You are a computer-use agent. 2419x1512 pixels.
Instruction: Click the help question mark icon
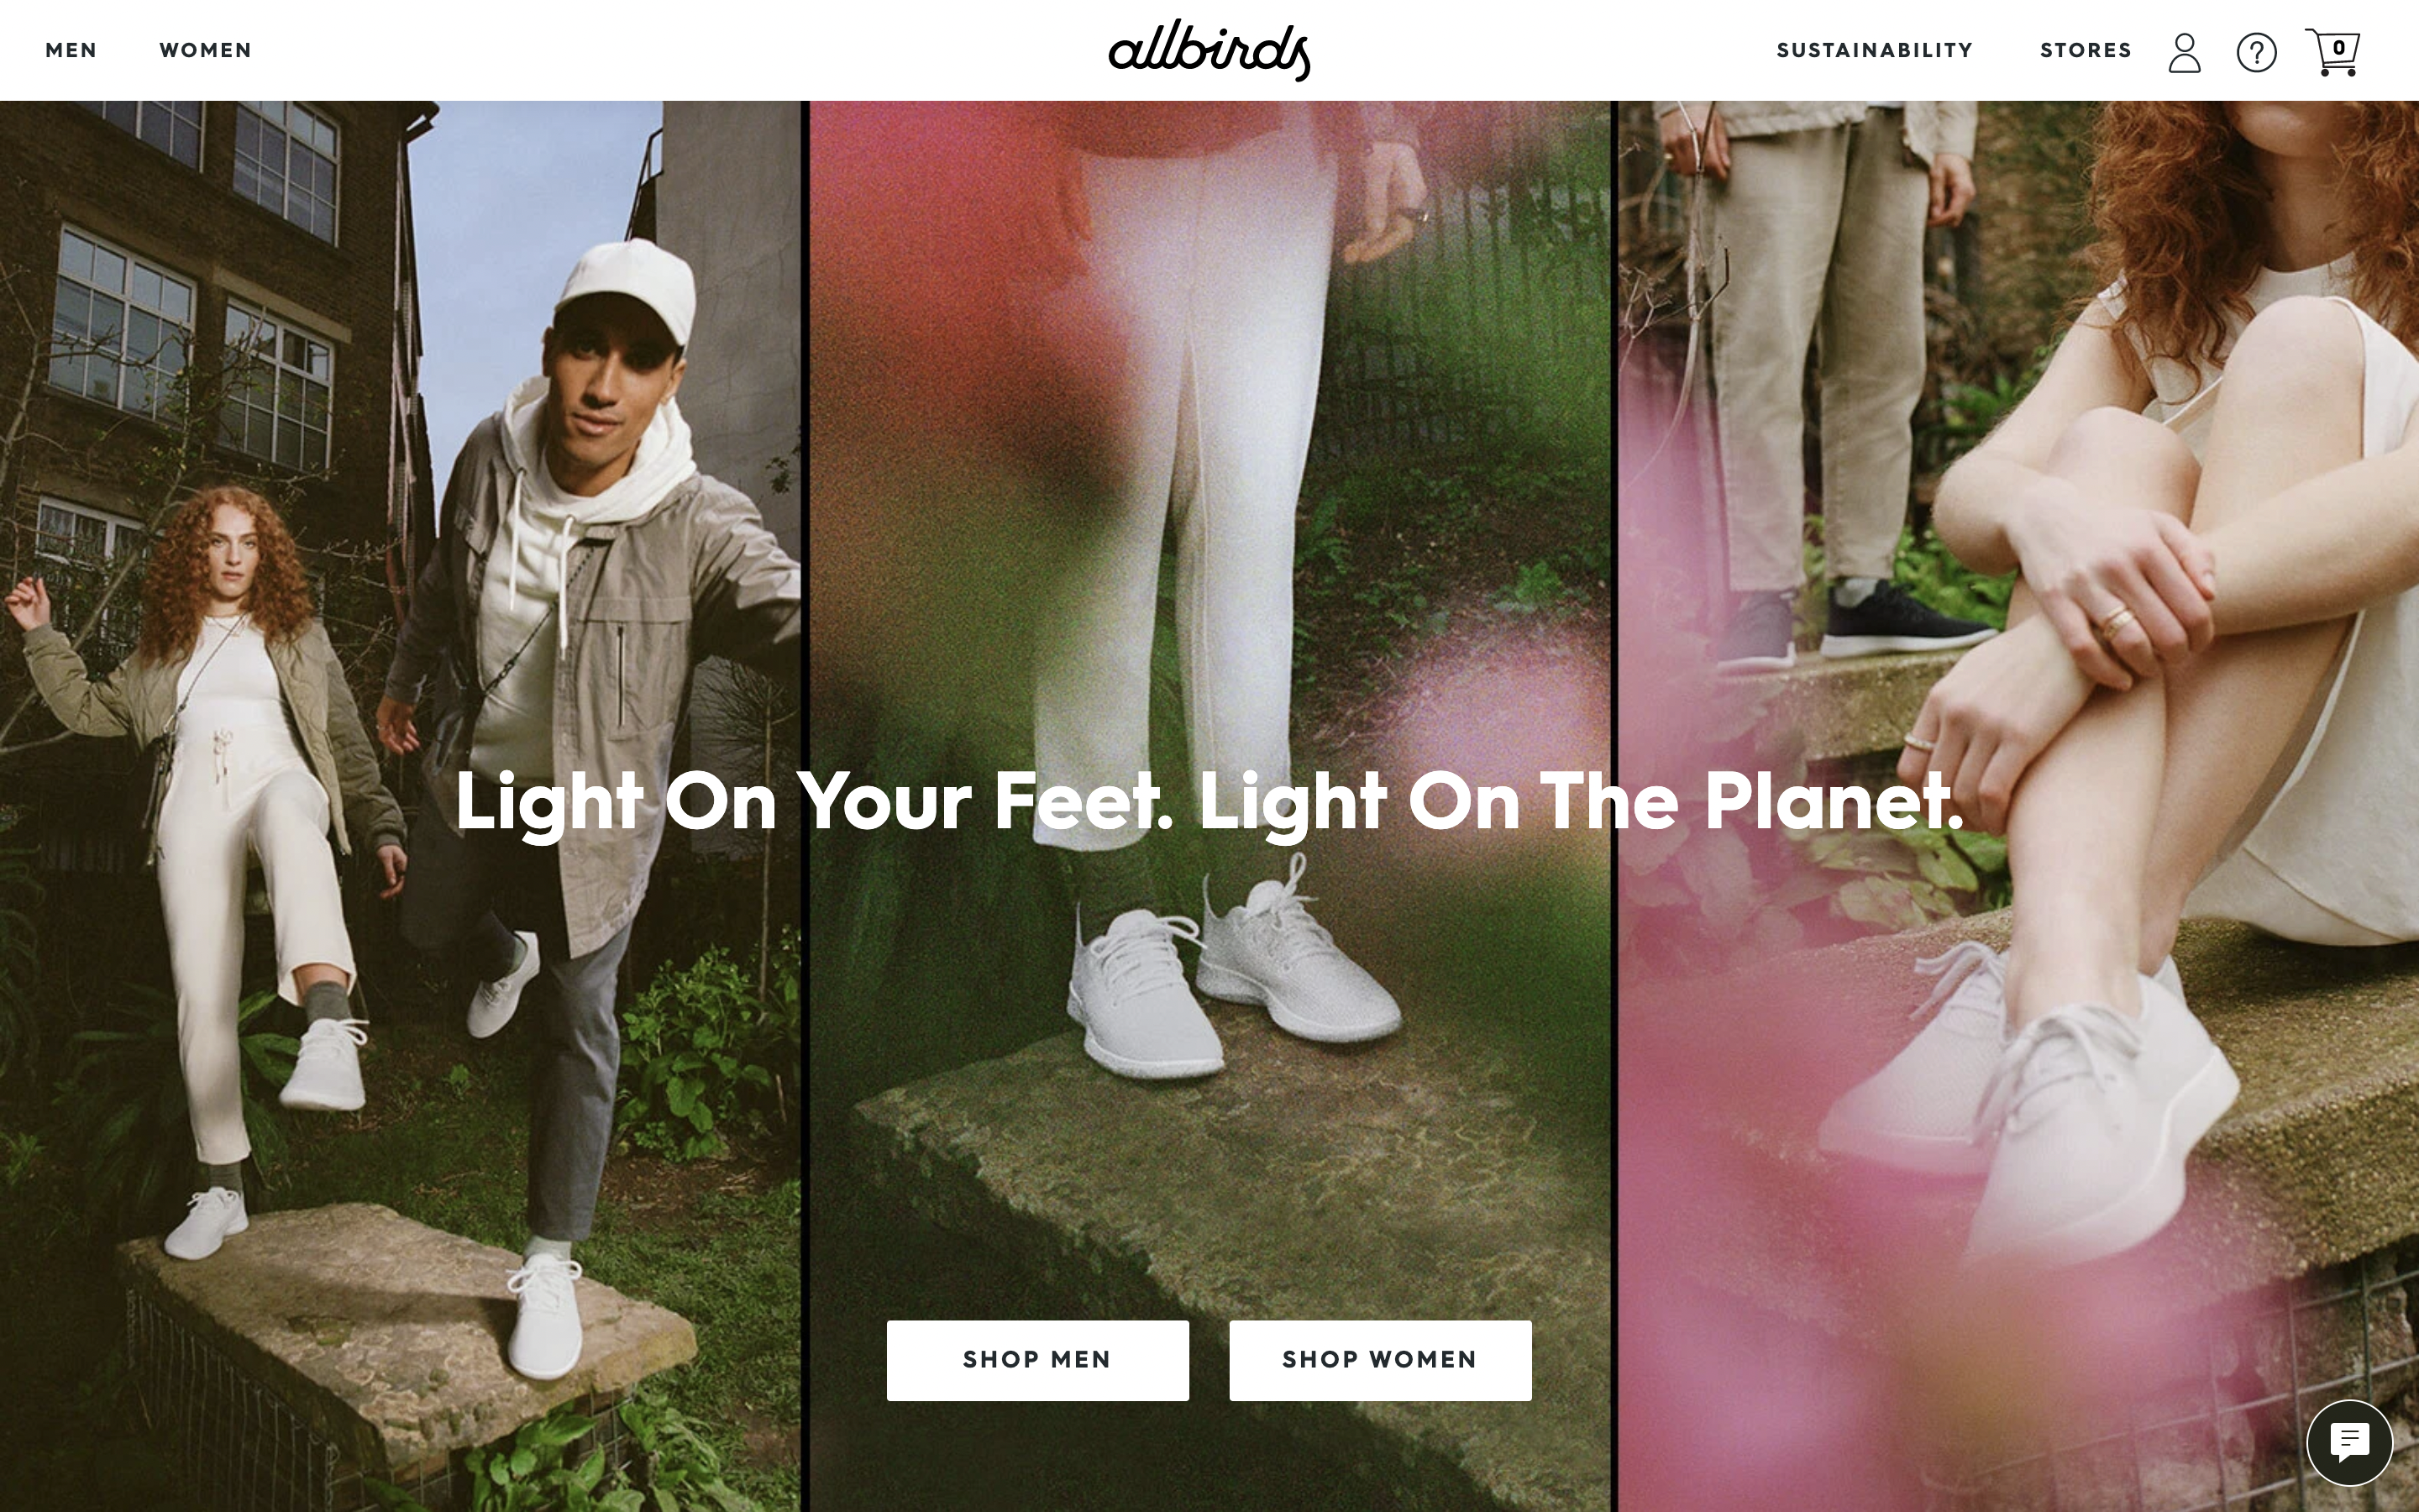point(2256,52)
